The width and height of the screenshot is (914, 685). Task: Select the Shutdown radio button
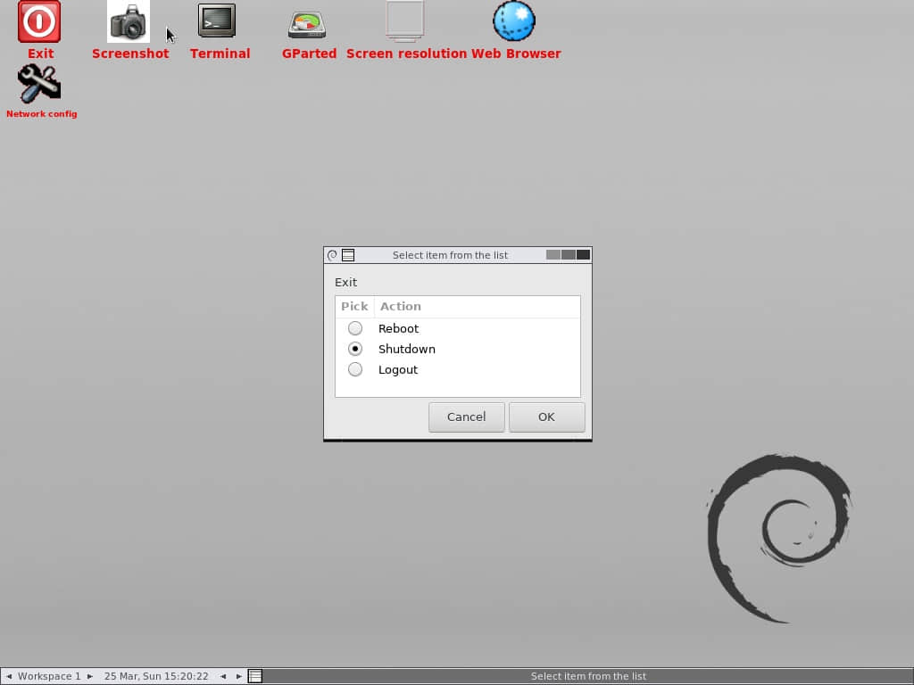355,349
